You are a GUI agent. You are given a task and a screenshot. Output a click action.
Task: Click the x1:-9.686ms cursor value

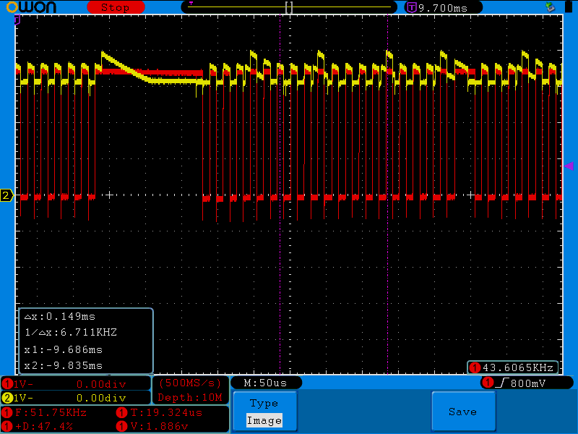pyautogui.click(x=64, y=349)
